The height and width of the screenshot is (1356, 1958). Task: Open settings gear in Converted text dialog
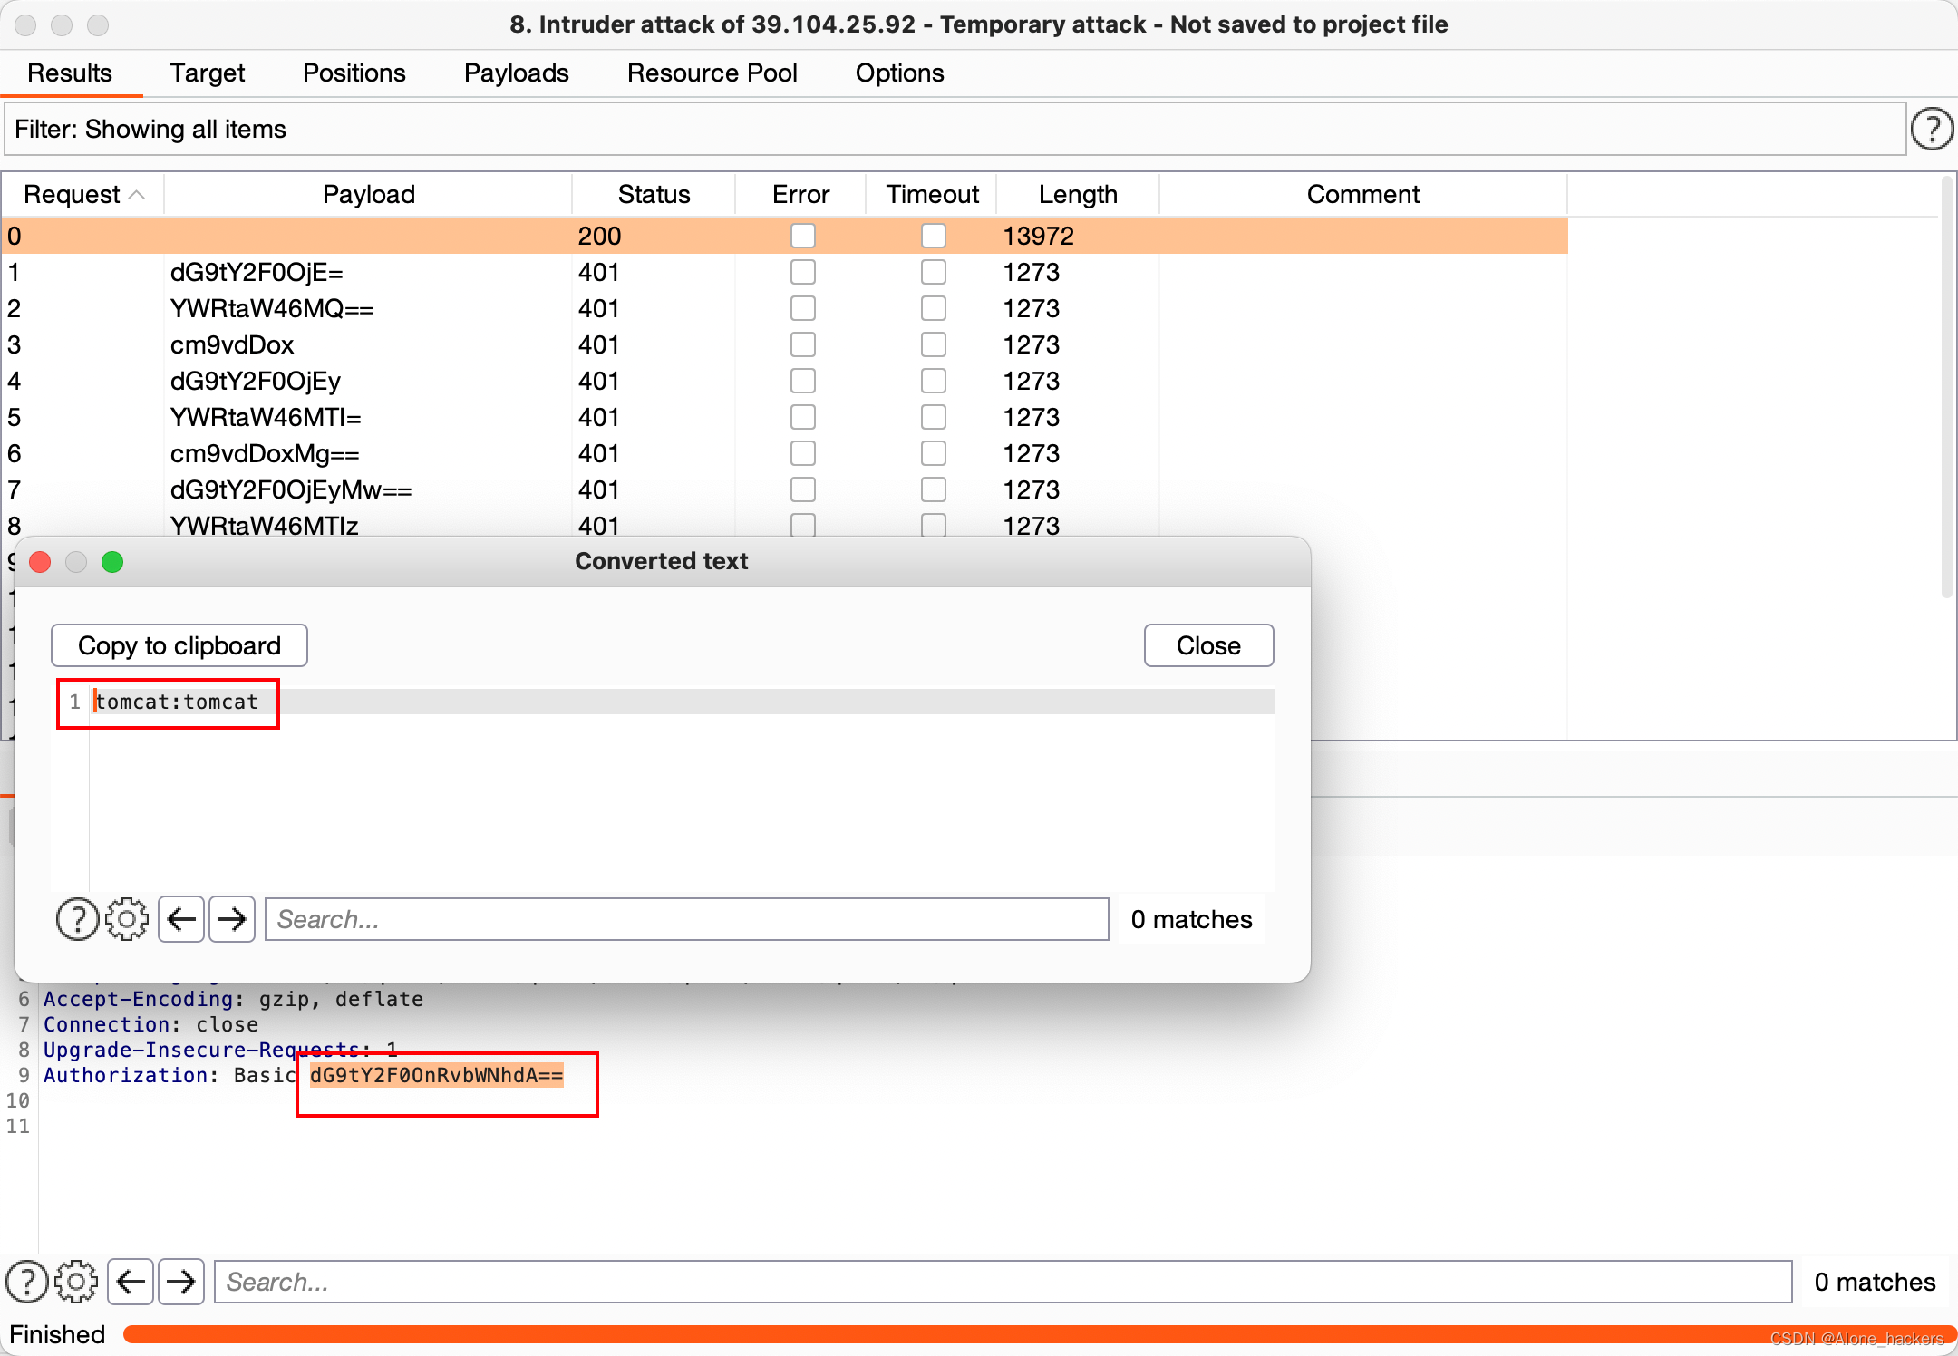click(127, 919)
